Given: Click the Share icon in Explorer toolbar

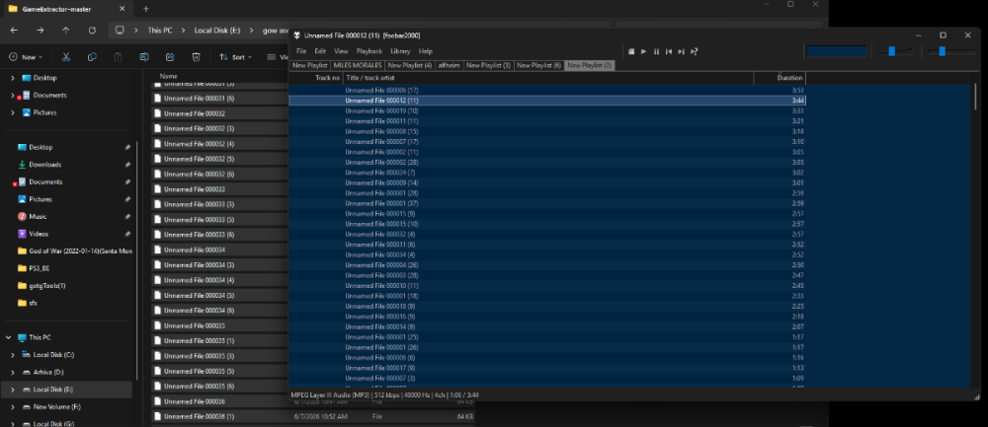Looking at the screenshot, I should [x=170, y=56].
